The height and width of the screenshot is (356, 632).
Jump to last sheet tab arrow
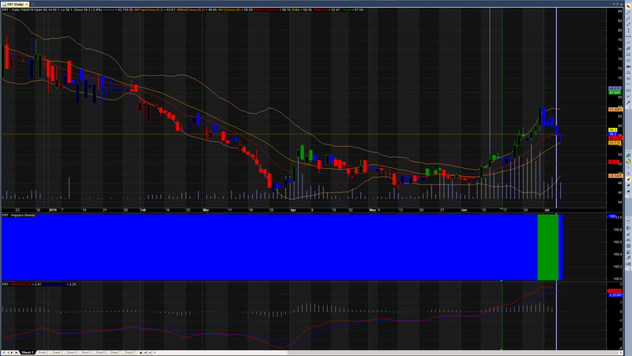coord(16,352)
